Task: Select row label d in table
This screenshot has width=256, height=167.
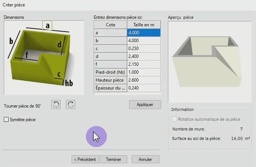Action: [111, 56]
